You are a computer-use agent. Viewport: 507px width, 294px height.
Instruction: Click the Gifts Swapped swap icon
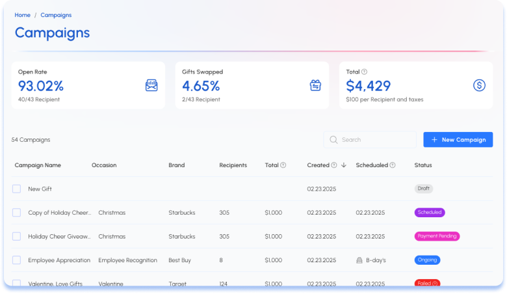tap(315, 85)
